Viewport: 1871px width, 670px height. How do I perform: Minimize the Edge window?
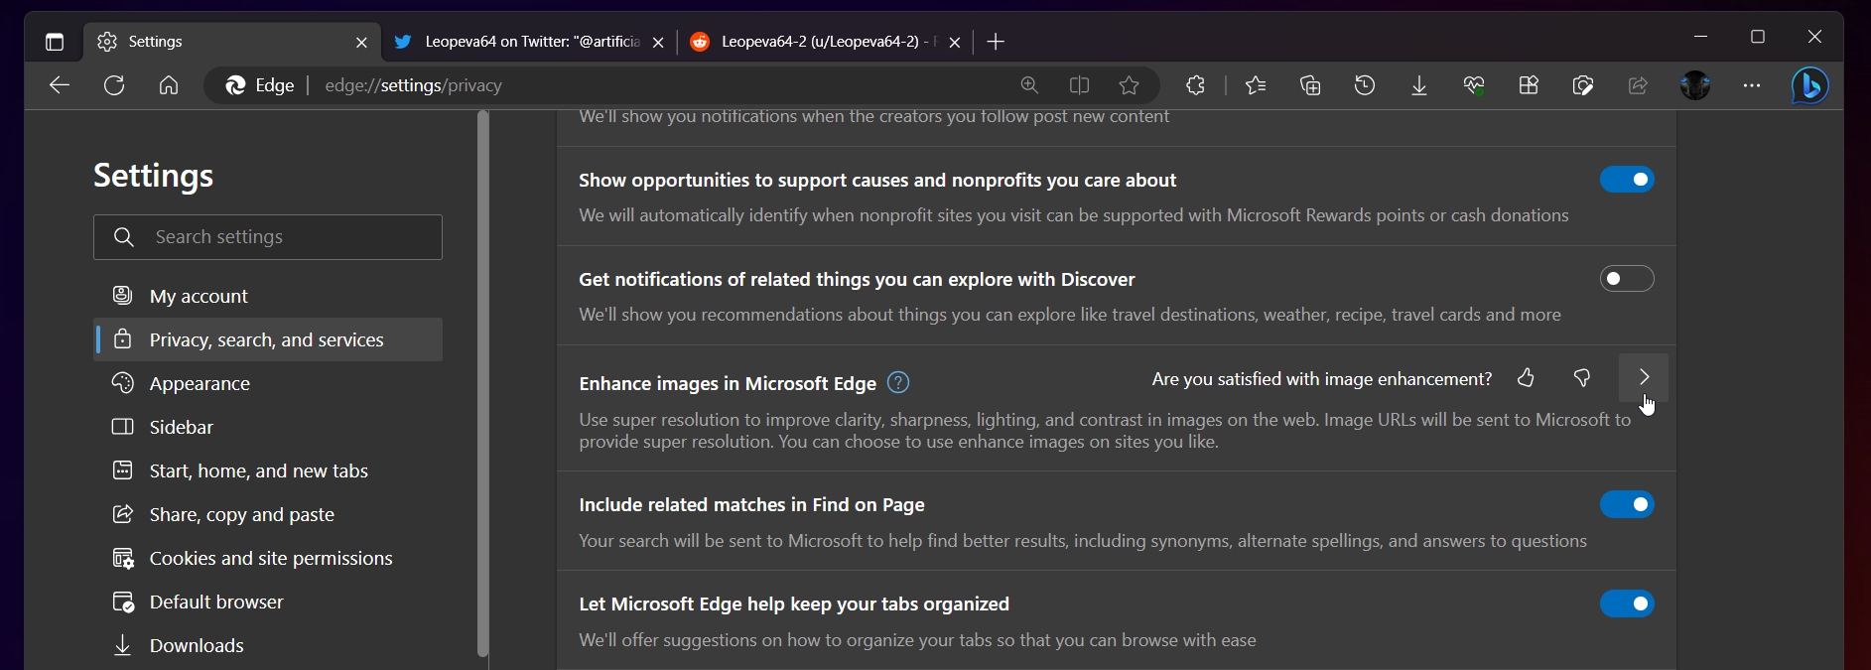pyautogui.click(x=1701, y=37)
